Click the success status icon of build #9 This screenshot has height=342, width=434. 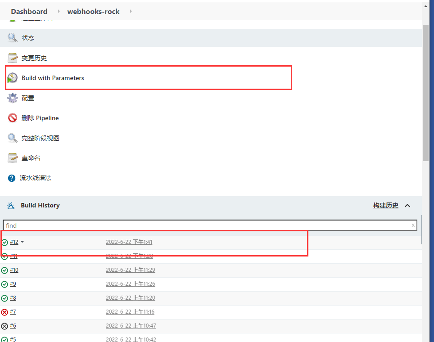(5, 284)
